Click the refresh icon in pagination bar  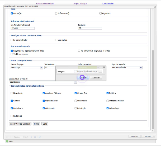click(40, 137)
